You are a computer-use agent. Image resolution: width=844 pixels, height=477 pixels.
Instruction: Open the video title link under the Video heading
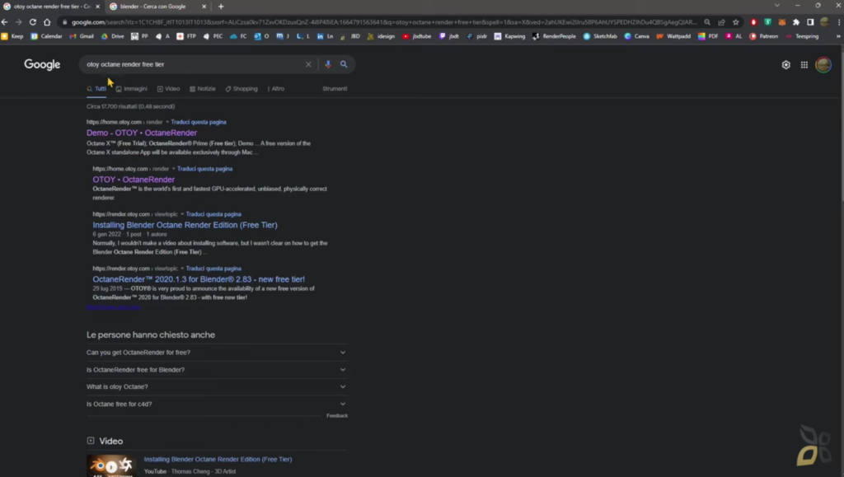point(218,459)
